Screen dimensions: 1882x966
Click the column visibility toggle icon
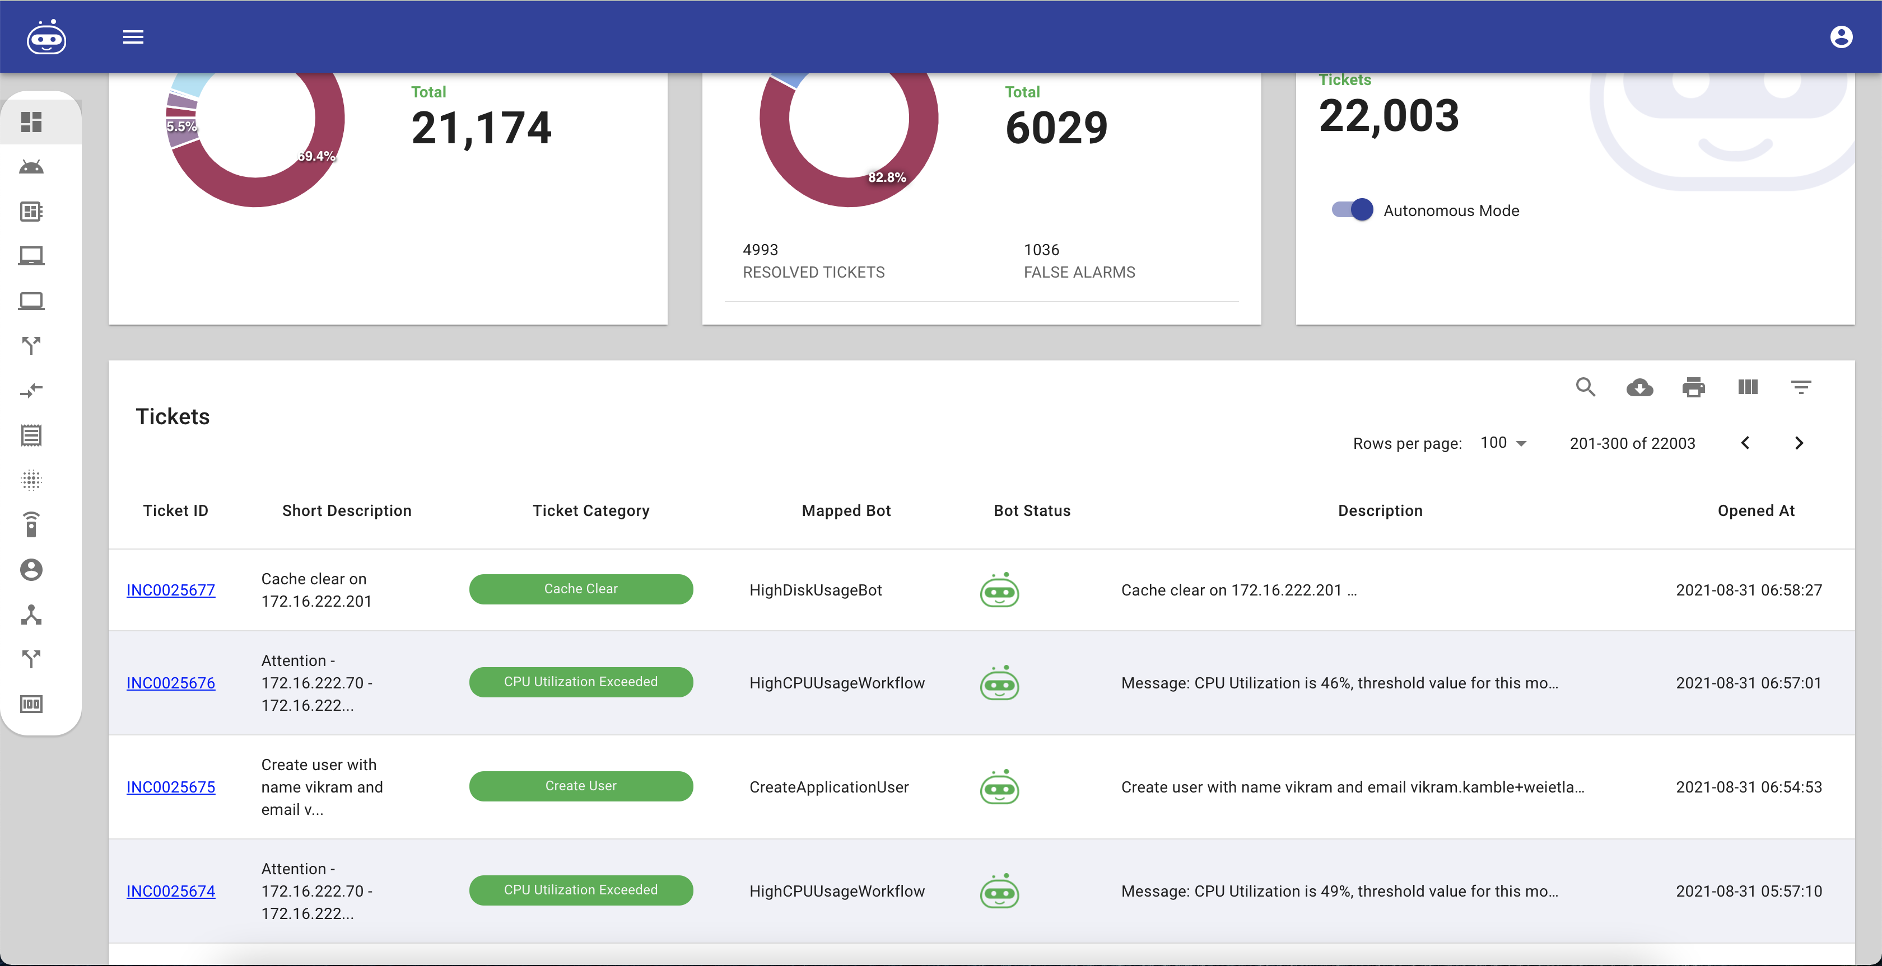[1748, 387]
